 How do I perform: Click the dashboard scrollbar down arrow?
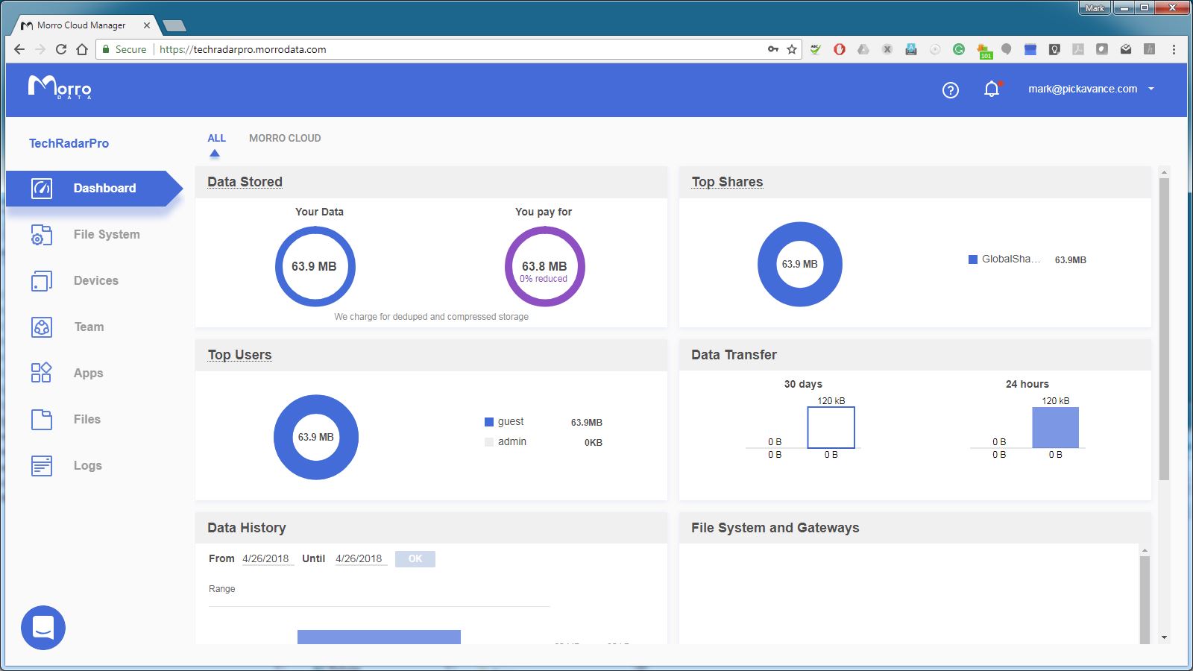point(1164,638)
